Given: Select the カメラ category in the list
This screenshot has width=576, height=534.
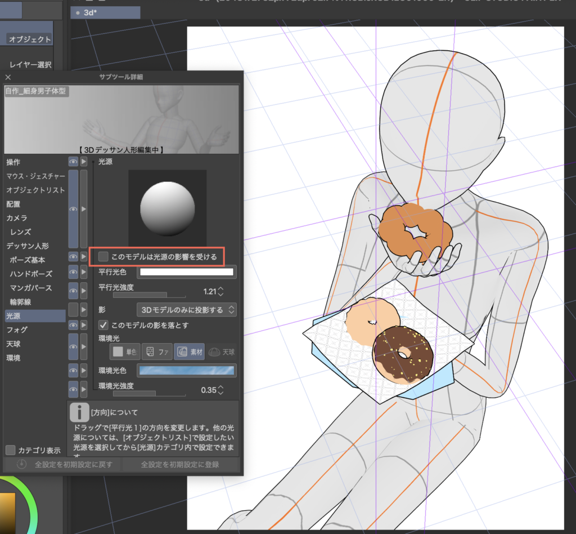Looking at the screenshot, I should click(17, 217).
